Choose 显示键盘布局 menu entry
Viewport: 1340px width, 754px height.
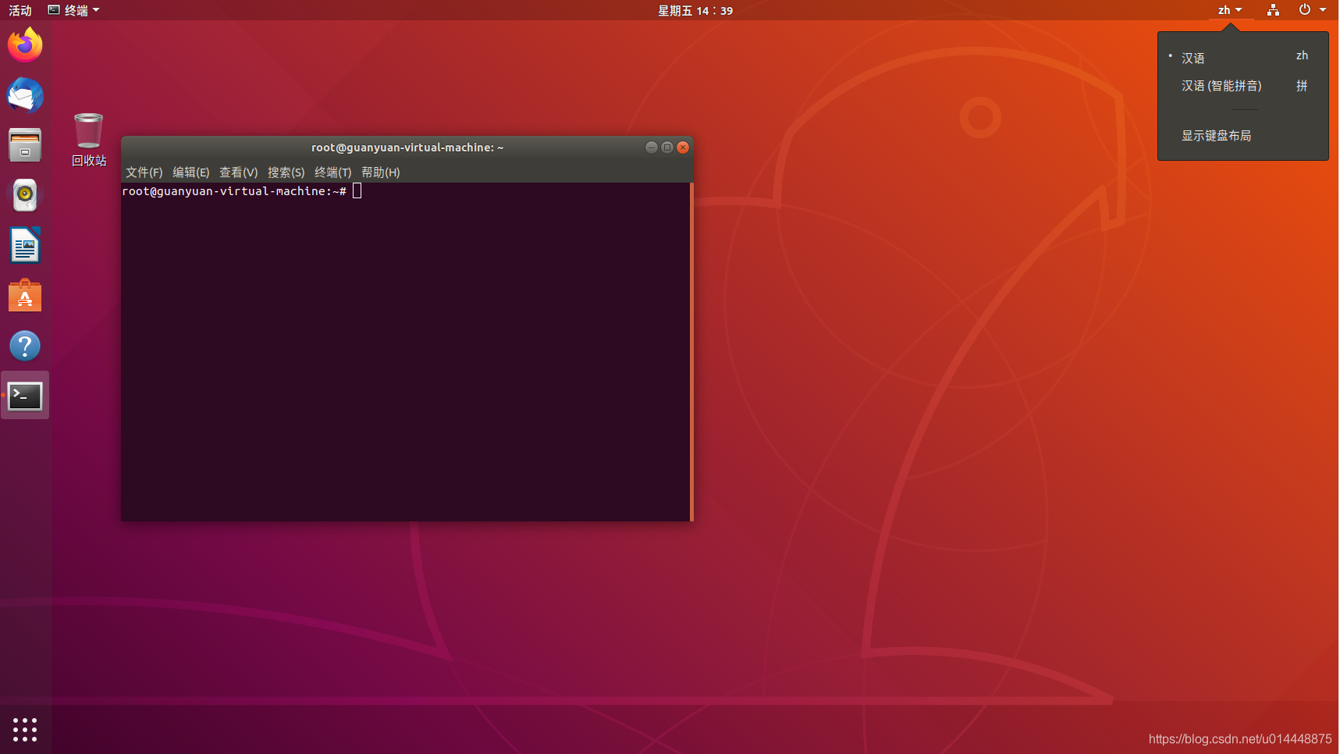(x=1243, y=136)
